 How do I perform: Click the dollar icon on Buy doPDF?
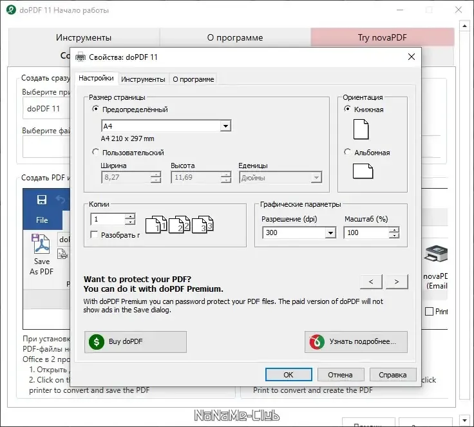tap(97, 342)
